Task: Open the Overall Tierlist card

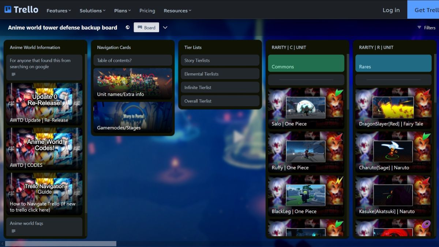Action: (220, 101)
